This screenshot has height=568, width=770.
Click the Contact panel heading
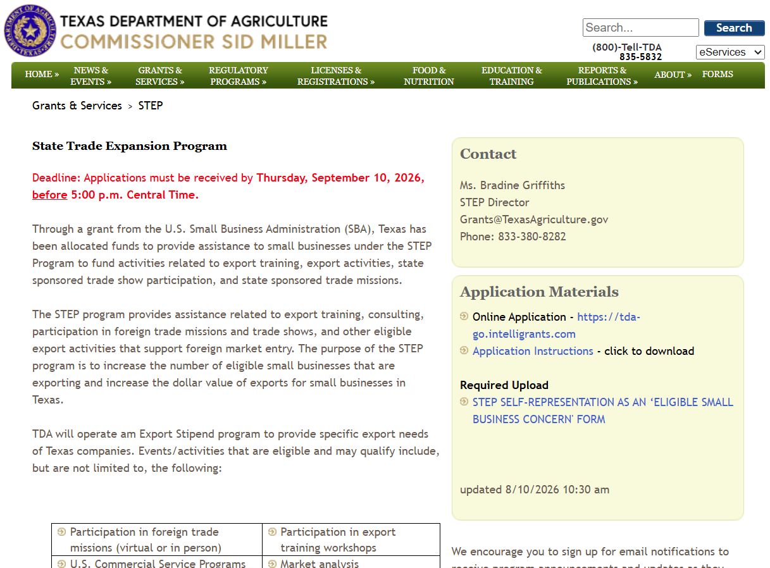point(488,154)
